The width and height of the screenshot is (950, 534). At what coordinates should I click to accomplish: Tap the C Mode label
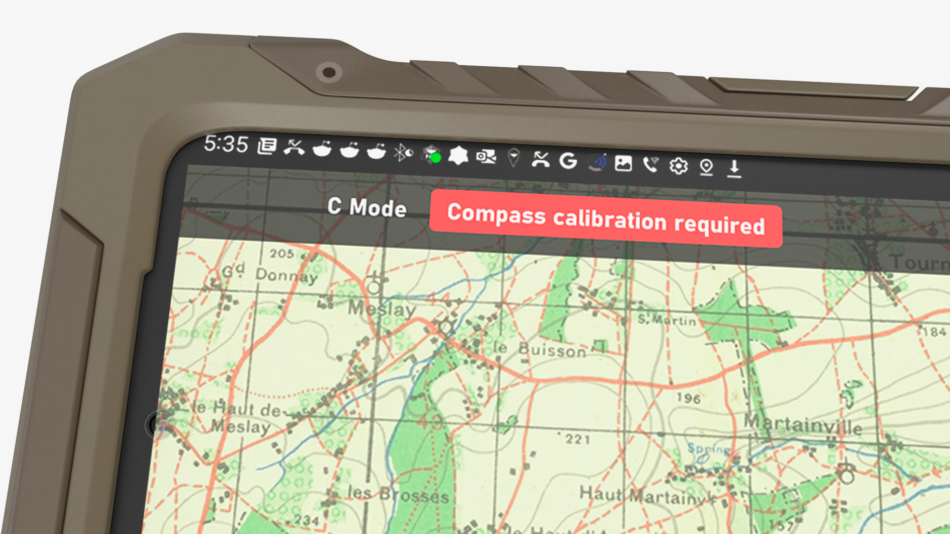(x=367, y=208)
